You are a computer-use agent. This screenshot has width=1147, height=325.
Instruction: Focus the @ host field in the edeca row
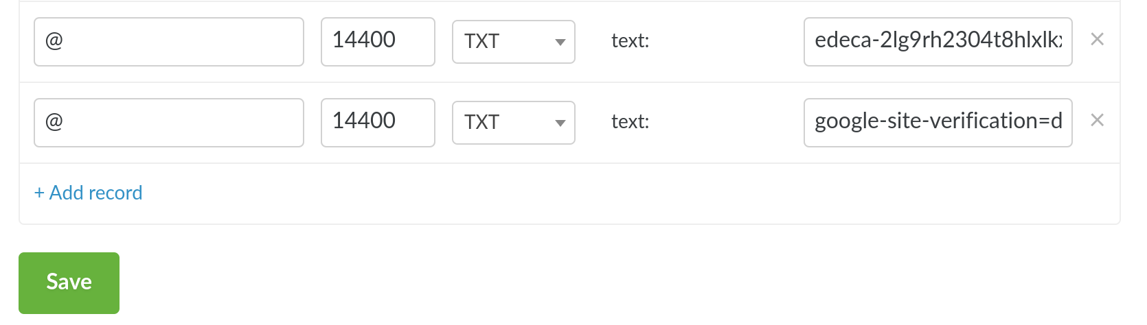pyautogui.click(x=168, y=42)
